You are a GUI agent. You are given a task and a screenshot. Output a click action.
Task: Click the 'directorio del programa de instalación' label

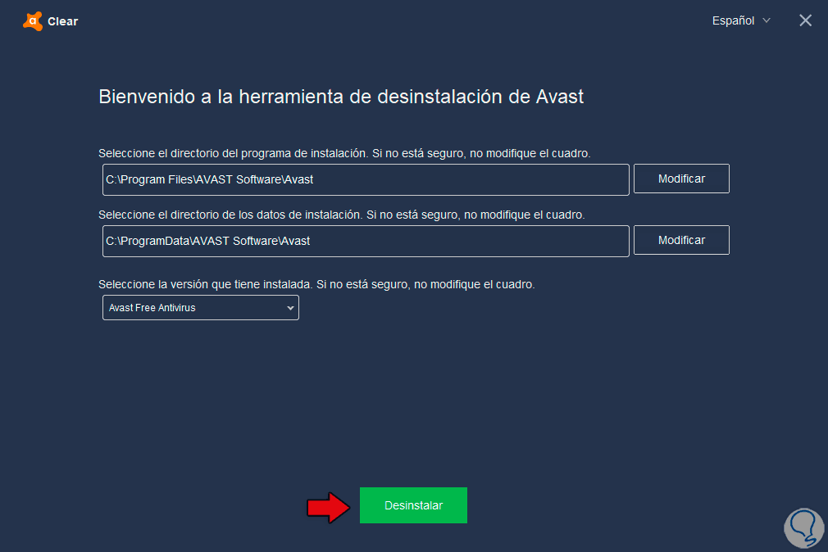coord(344,154)
